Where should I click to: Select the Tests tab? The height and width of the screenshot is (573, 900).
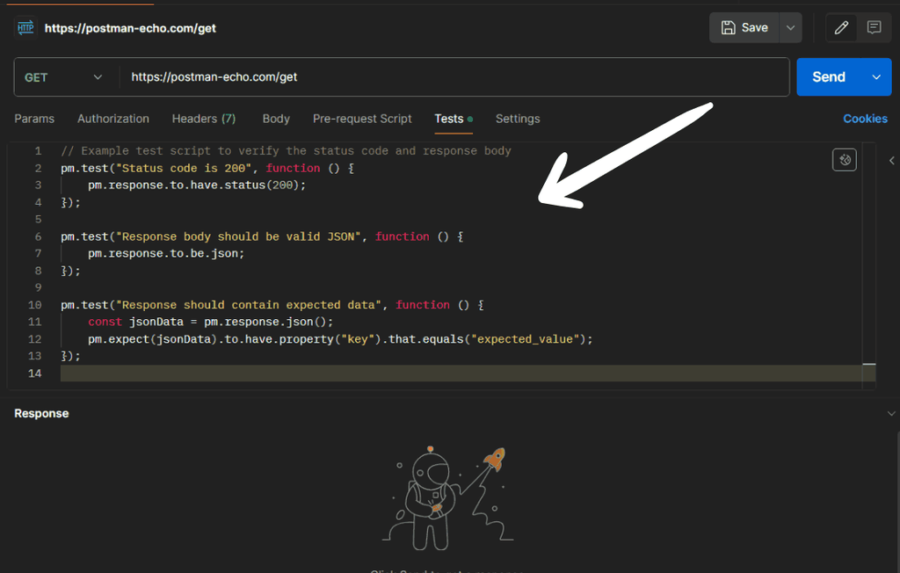point(449,119)
